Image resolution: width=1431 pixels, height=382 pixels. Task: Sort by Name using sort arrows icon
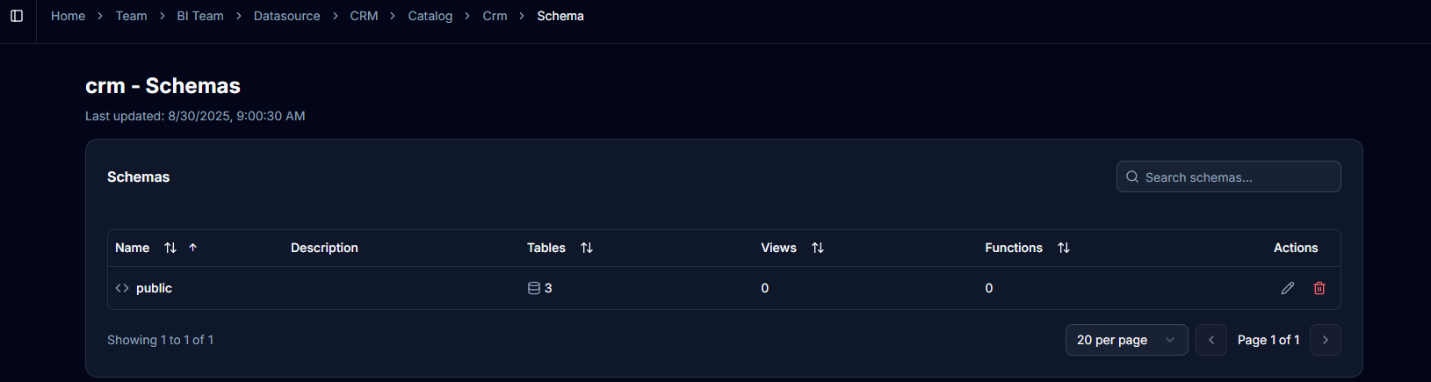click(x=170, y=248)
